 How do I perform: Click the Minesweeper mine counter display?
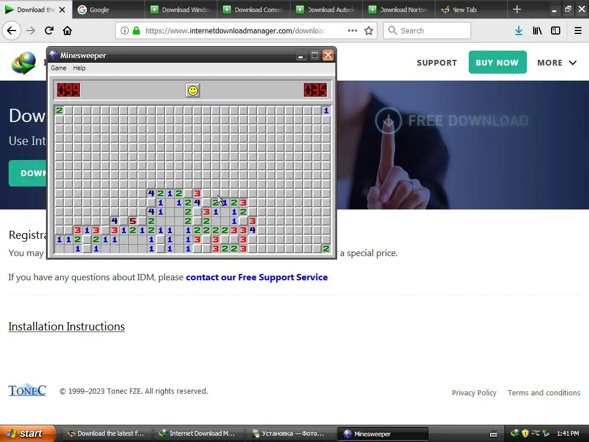pos(68,90)
